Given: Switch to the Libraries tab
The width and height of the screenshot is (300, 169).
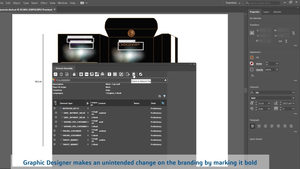Looking at the screenshot, I should 277,12.
